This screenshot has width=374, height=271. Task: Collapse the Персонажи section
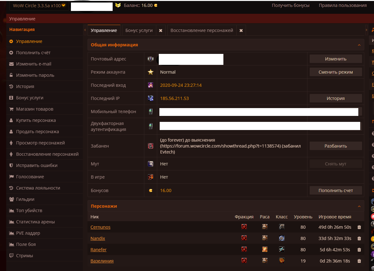click(x=359, y=206)
